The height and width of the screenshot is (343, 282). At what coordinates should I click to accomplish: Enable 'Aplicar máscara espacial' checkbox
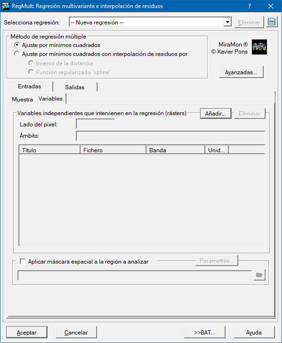23,261
